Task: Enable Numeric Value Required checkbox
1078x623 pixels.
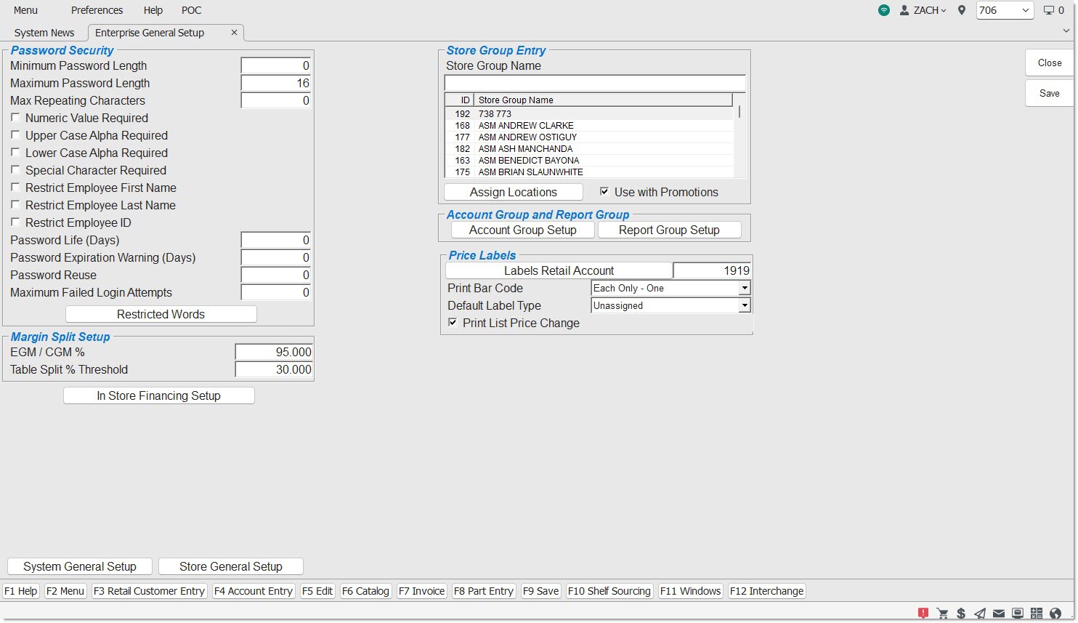Action: [x=15, y=118]
